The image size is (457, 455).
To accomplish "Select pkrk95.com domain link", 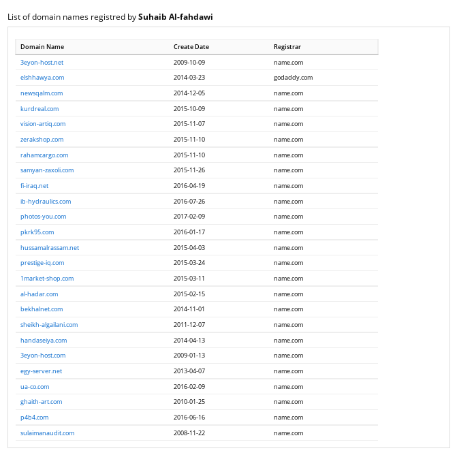I will tap(37, 232).
